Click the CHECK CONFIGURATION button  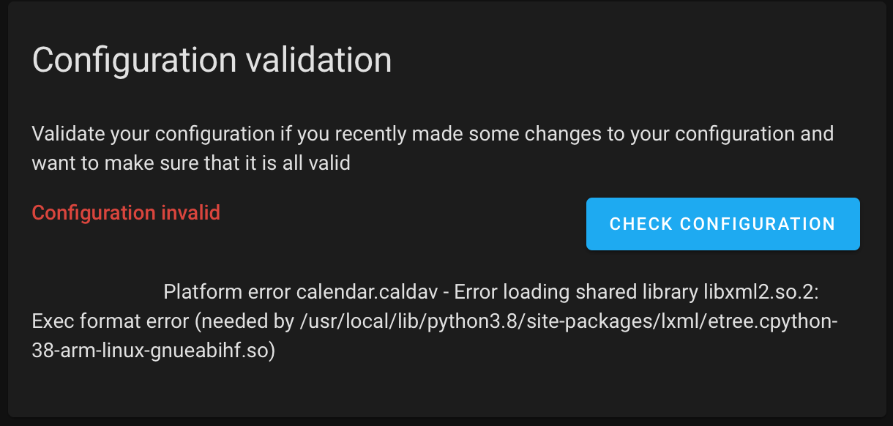click(x=722, y=223)
